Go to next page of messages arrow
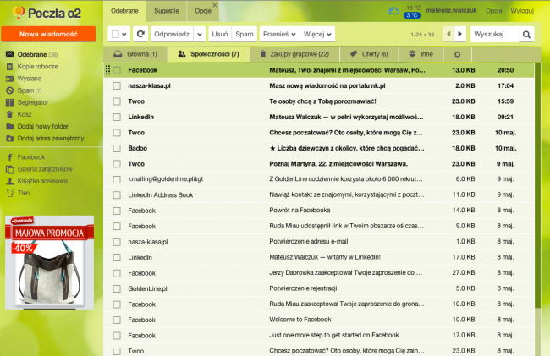The height and width of the screenshot is (356, 550). tap(459, 34)
